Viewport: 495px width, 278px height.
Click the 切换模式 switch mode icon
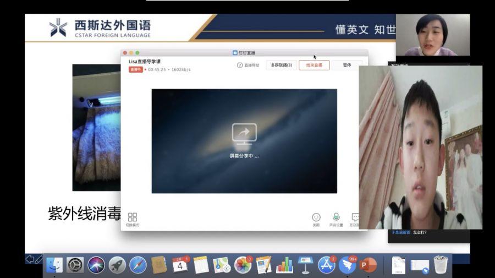tap(133, 218)
